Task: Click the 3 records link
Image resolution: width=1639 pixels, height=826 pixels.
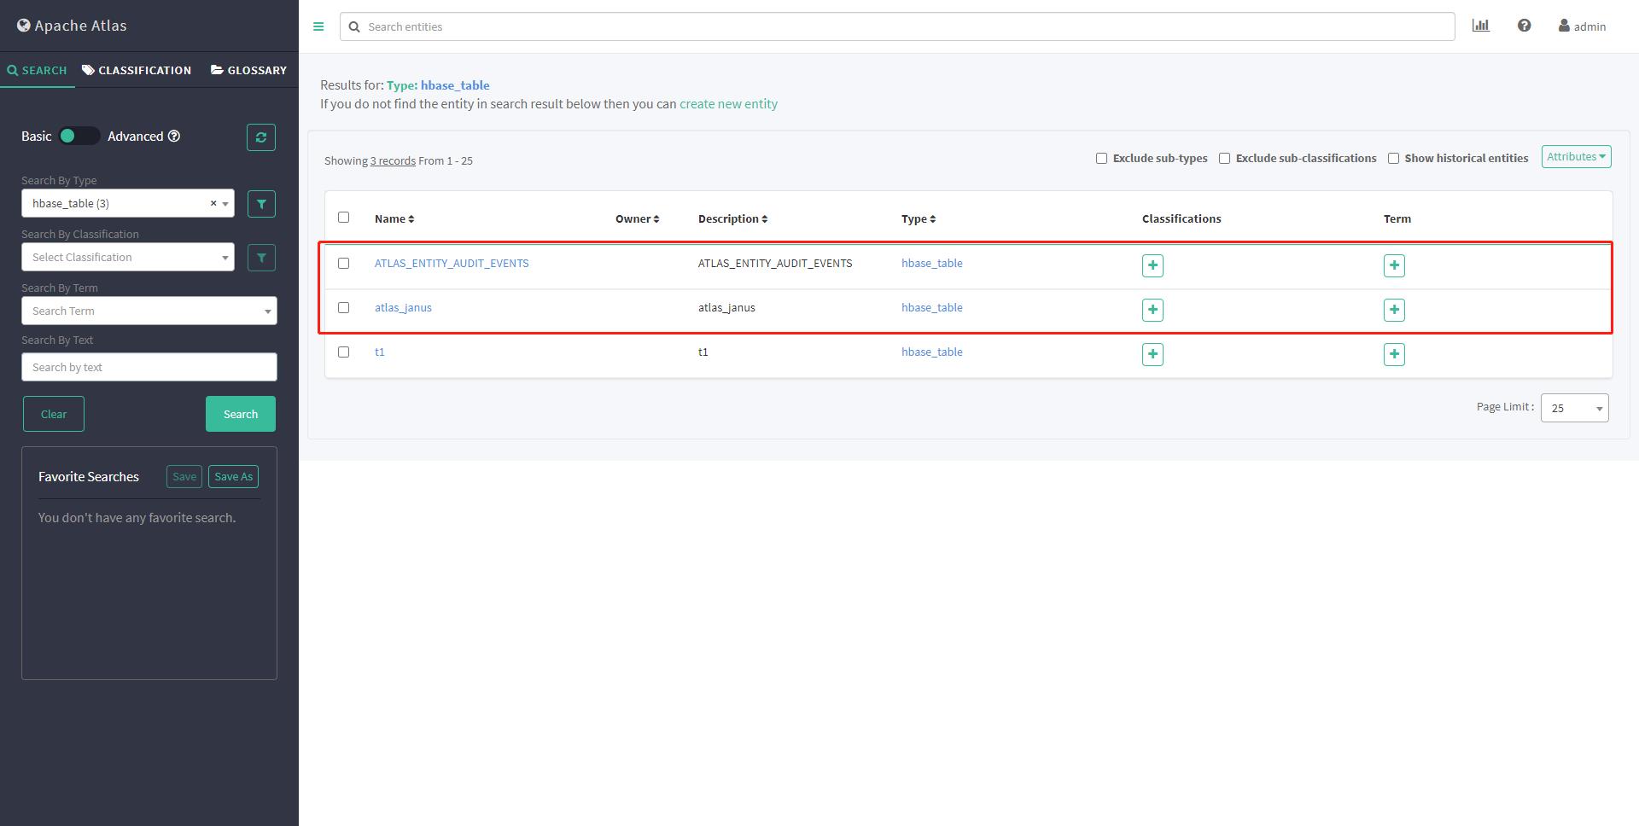Action: pyautogui.click(x=393, y=160)
